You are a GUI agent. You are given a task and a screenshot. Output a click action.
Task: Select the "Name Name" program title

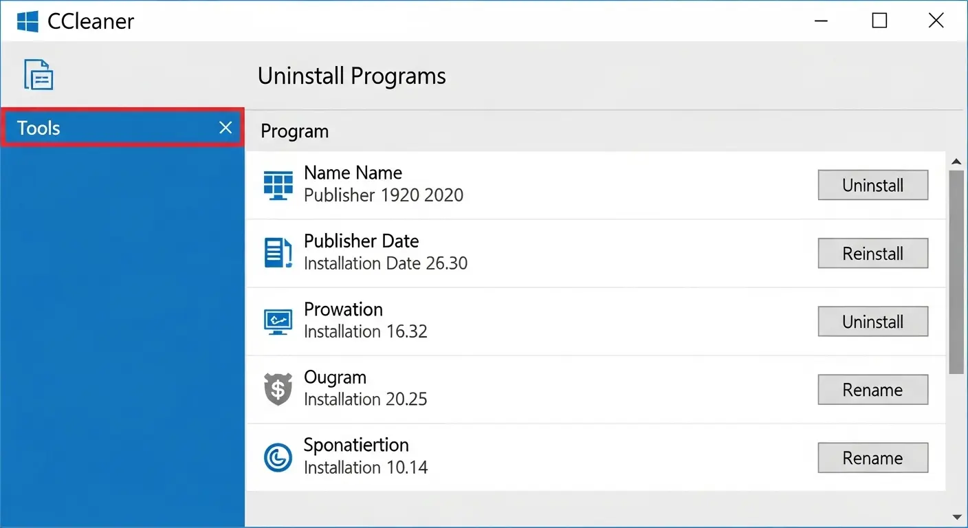353,173
